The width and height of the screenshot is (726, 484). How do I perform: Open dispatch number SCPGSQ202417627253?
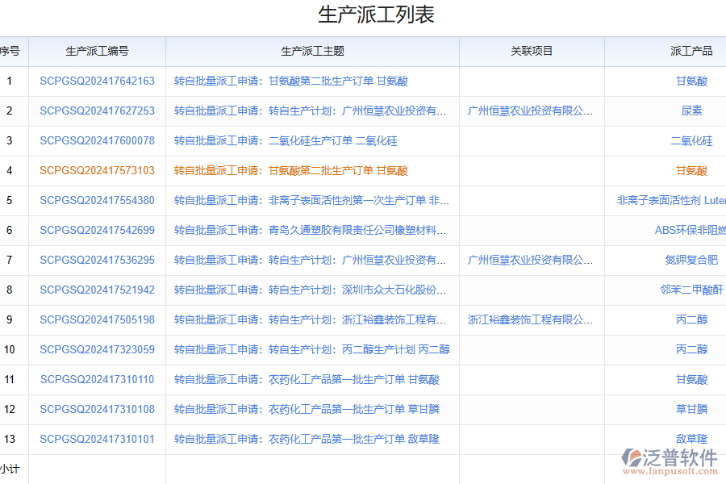click(97, 111)
